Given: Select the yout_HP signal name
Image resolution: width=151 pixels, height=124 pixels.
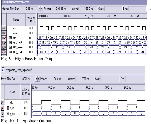Looking at the screenshot, I should (x=17, y=43).
